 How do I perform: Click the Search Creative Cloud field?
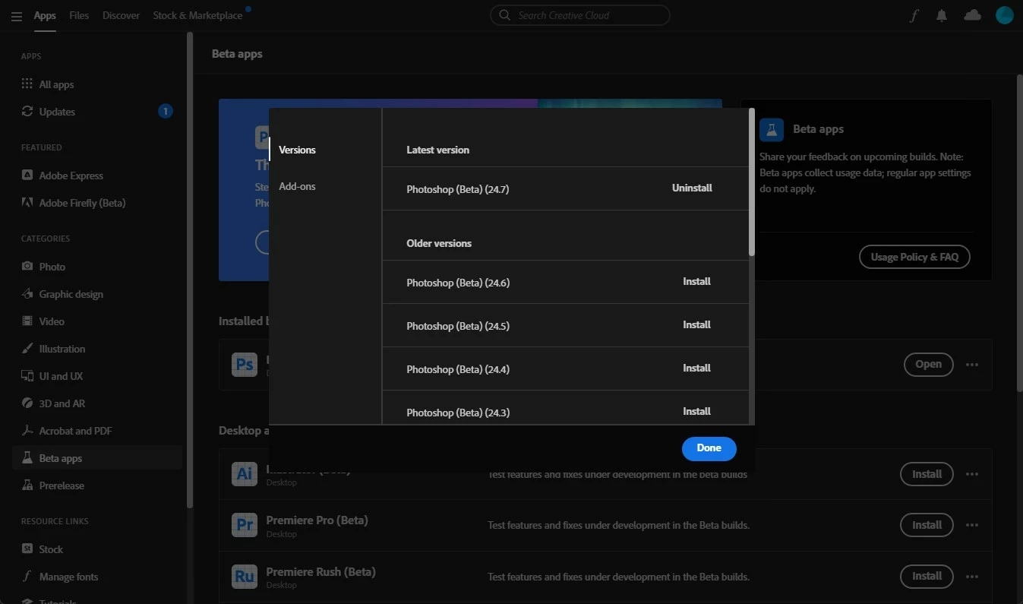click(x=580, y=15)
